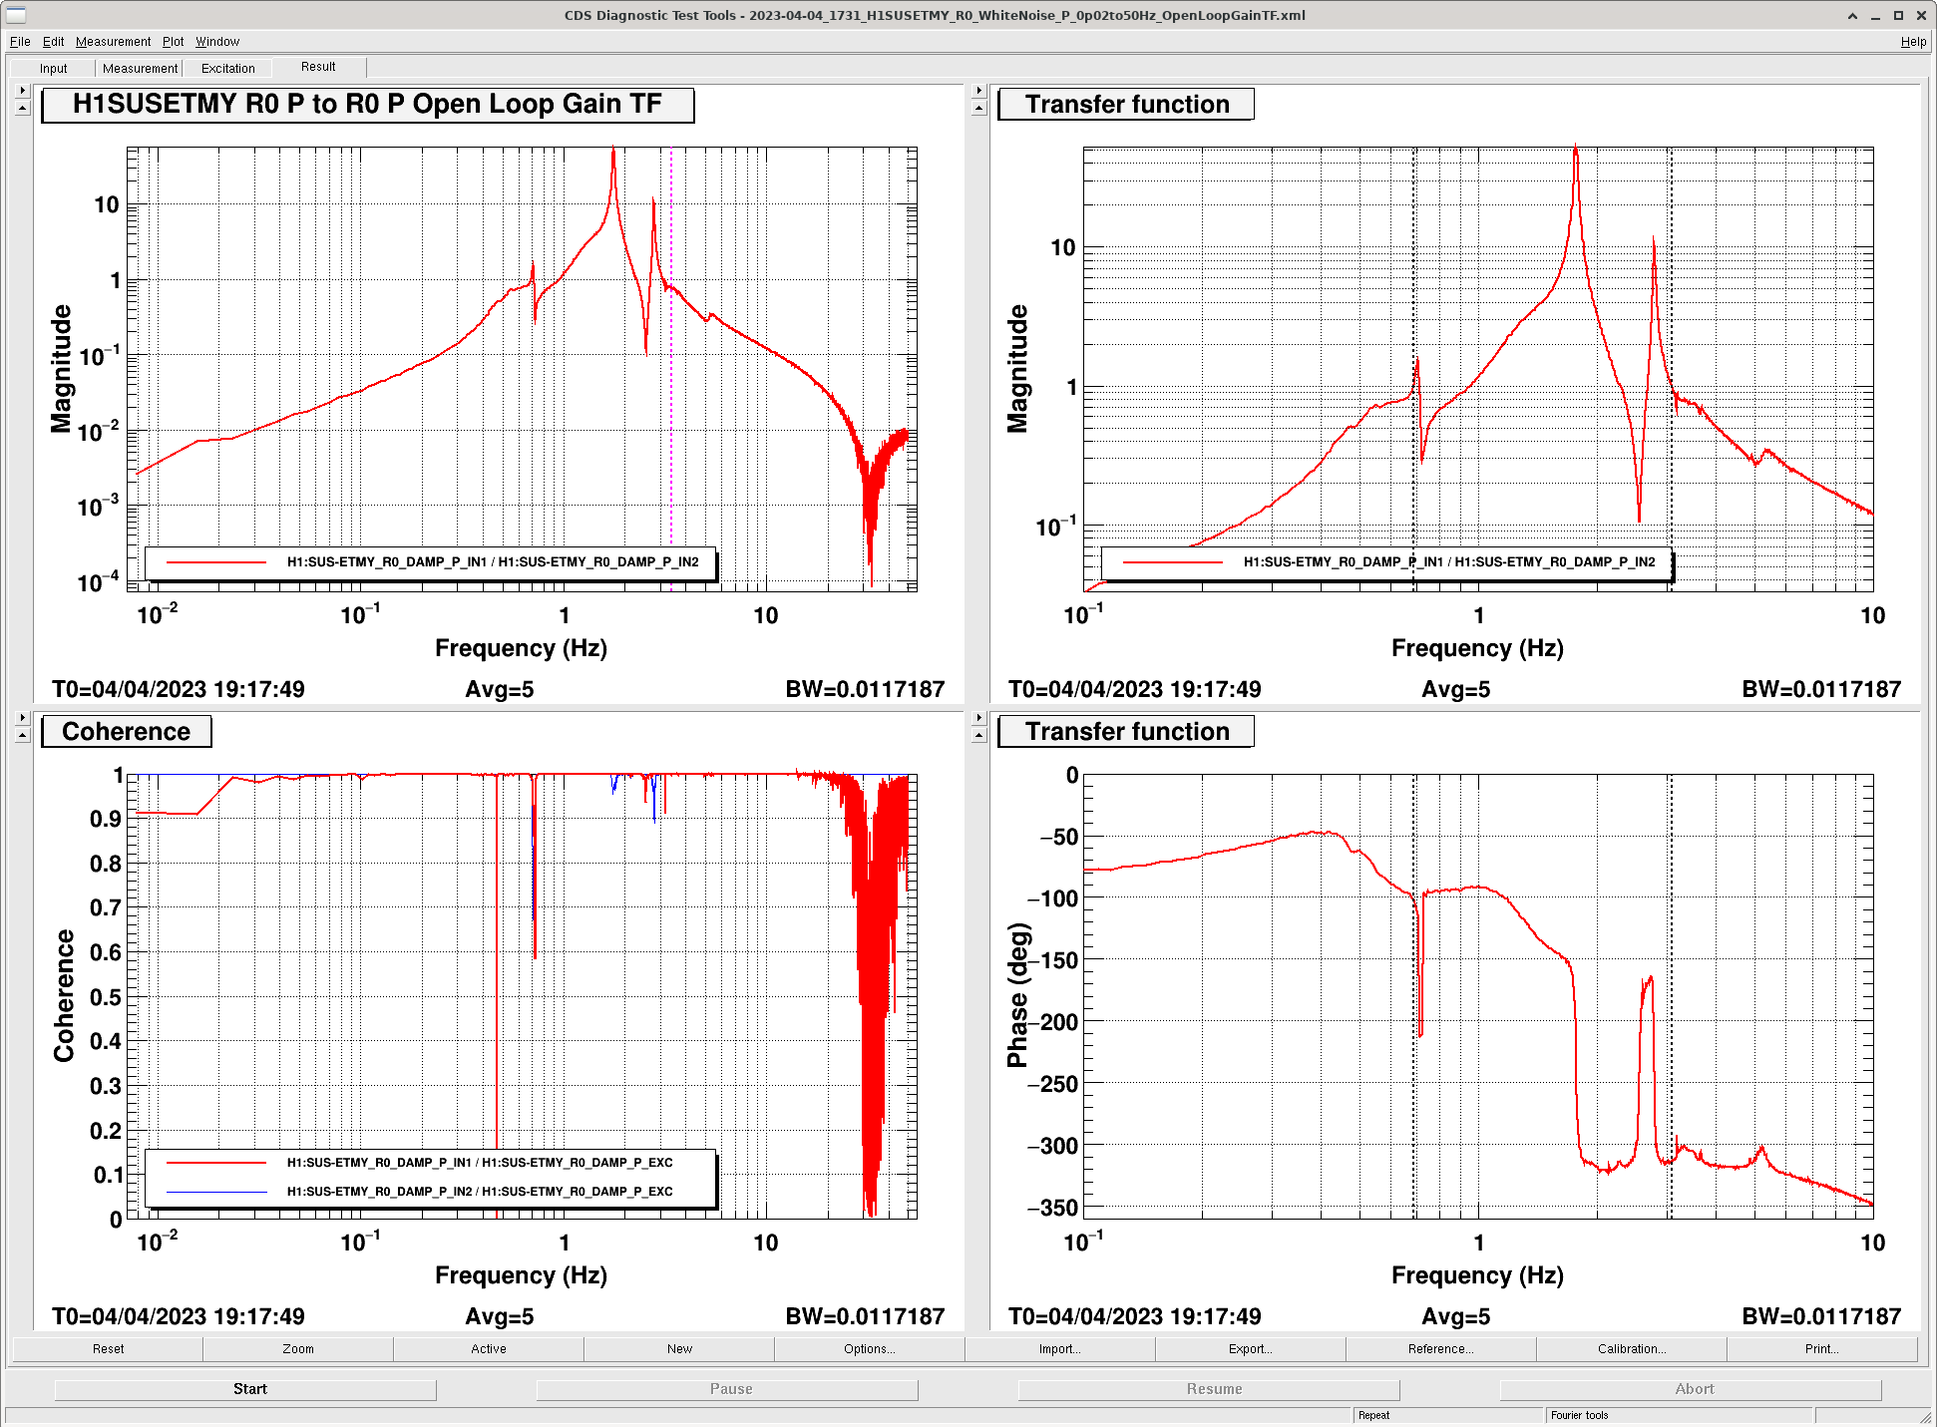The height and width of the screenshot is (1427, 1937).
Task: Click the H1SUSETMY R0 P Open Loop Gain TF title
Action: click(x=367, y=105)
